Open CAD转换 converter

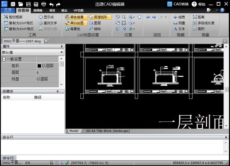[x=178, y=4]
